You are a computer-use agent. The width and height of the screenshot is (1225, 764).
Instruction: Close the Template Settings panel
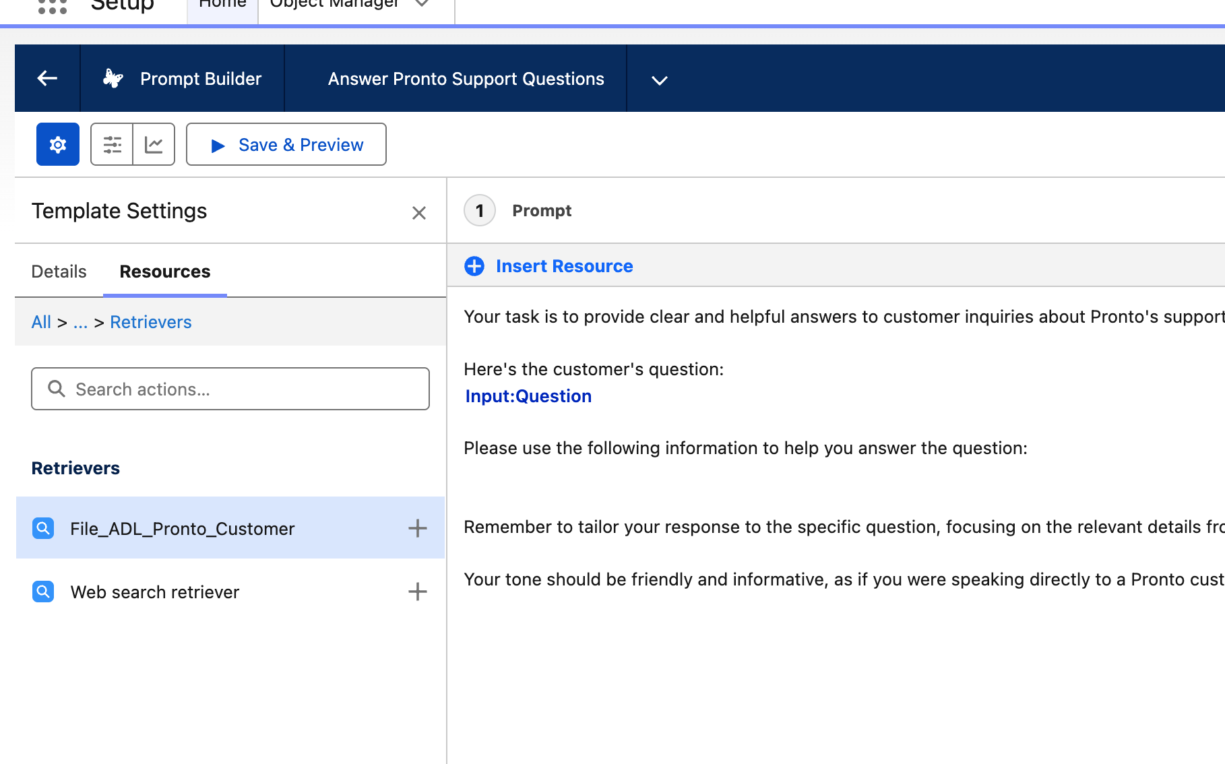[x=419, y=213]
